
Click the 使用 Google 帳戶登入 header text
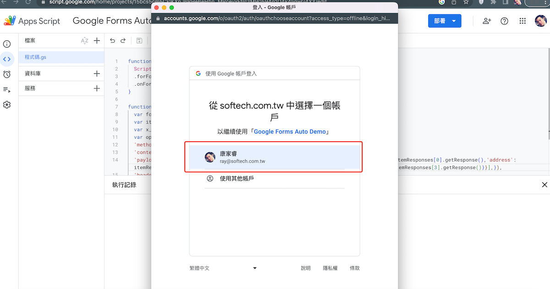231,73
